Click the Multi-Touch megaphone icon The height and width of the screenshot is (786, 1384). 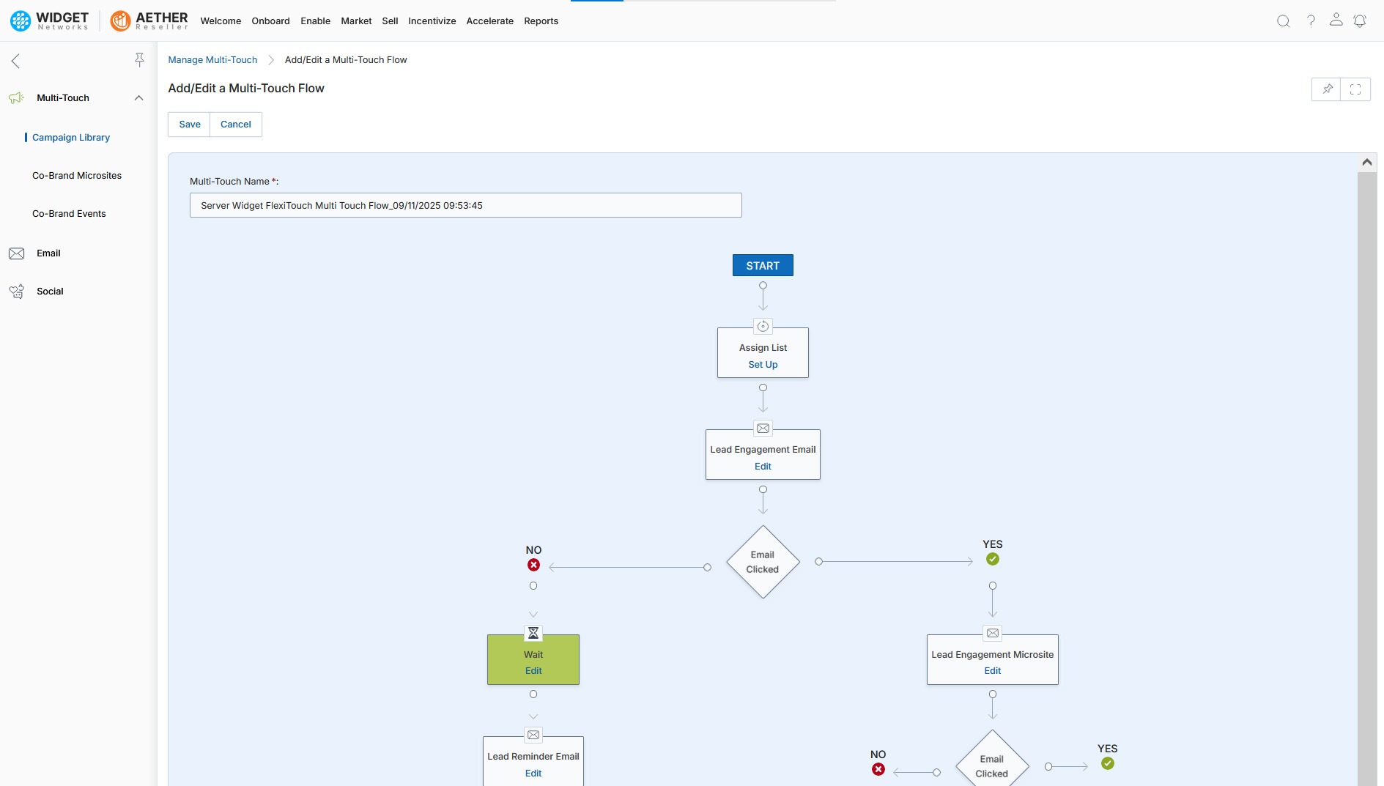click(16, 97)
